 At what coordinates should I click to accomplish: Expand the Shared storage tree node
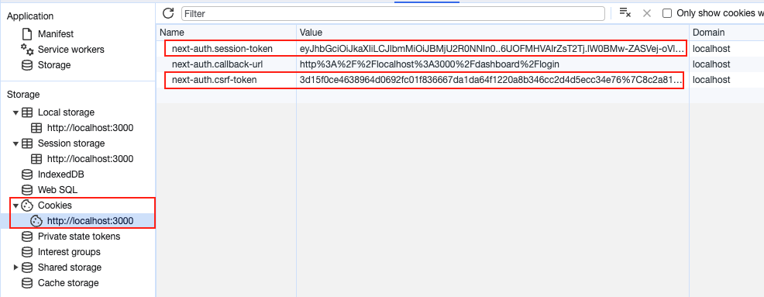pos(15,268)
